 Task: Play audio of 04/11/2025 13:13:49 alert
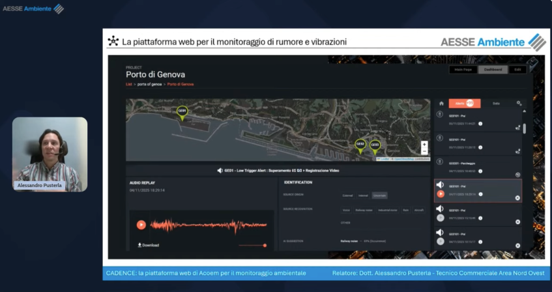point(441,218)
